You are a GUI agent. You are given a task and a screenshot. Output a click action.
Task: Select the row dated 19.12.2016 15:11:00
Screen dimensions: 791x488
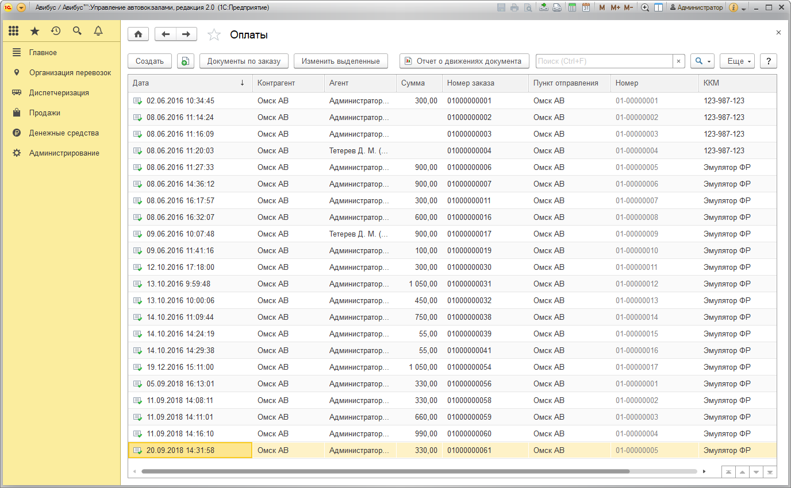(x=180, y=367)
